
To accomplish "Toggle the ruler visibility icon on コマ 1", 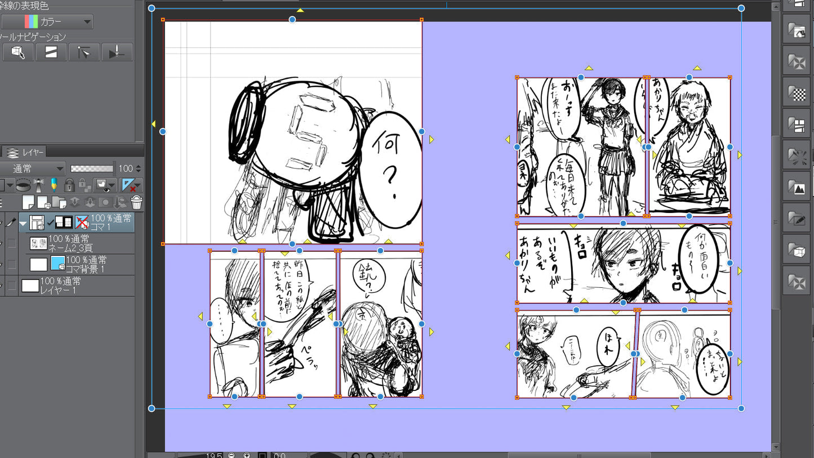I will pyautogui.click(x=82, y=223).
